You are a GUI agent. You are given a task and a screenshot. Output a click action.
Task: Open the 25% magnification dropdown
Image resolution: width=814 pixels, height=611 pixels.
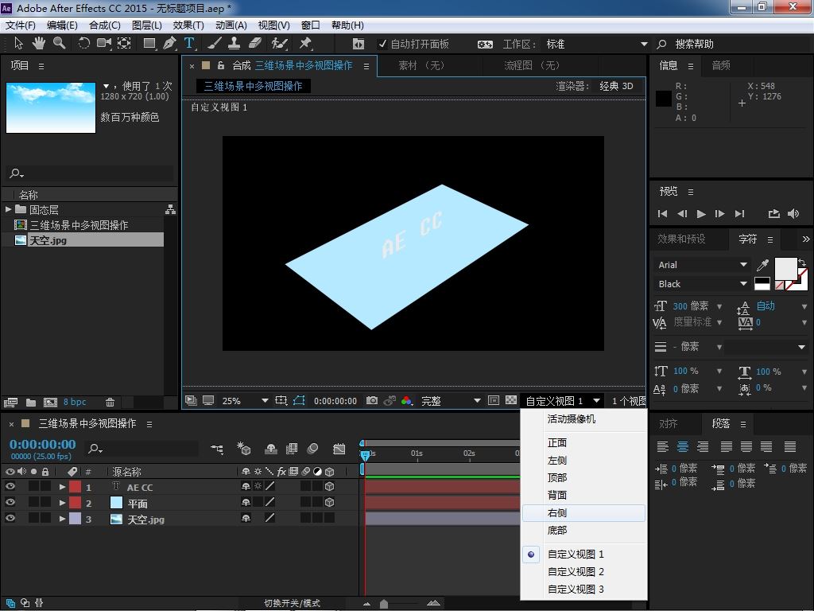(x=244, y=401)
